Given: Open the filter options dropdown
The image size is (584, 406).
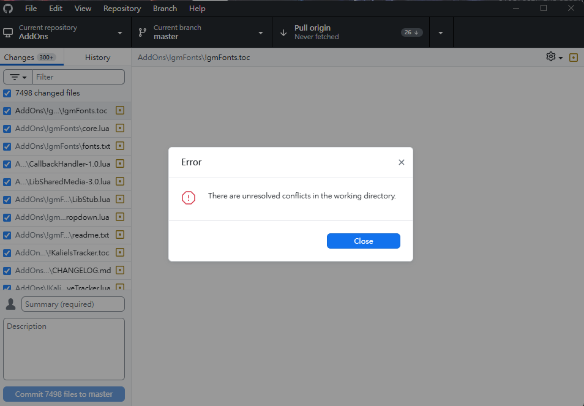Looking at the screenshot, I should tap(18, 77).
